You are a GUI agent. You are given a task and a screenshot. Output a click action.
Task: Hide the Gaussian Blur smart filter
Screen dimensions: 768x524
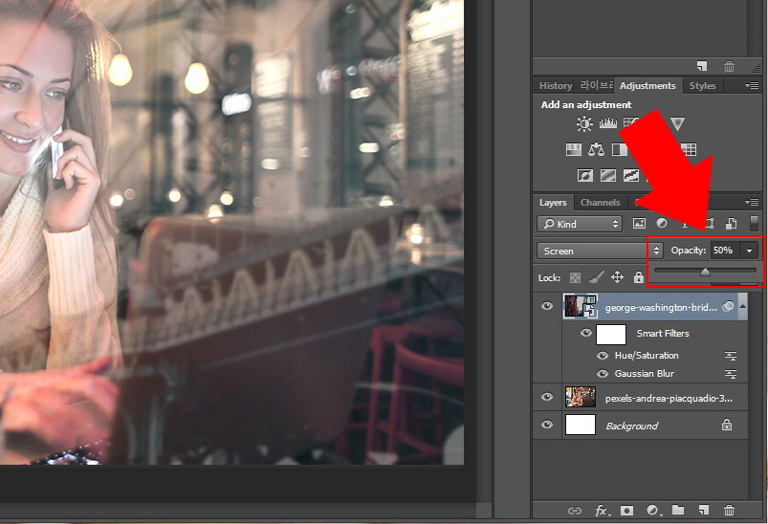603,374
